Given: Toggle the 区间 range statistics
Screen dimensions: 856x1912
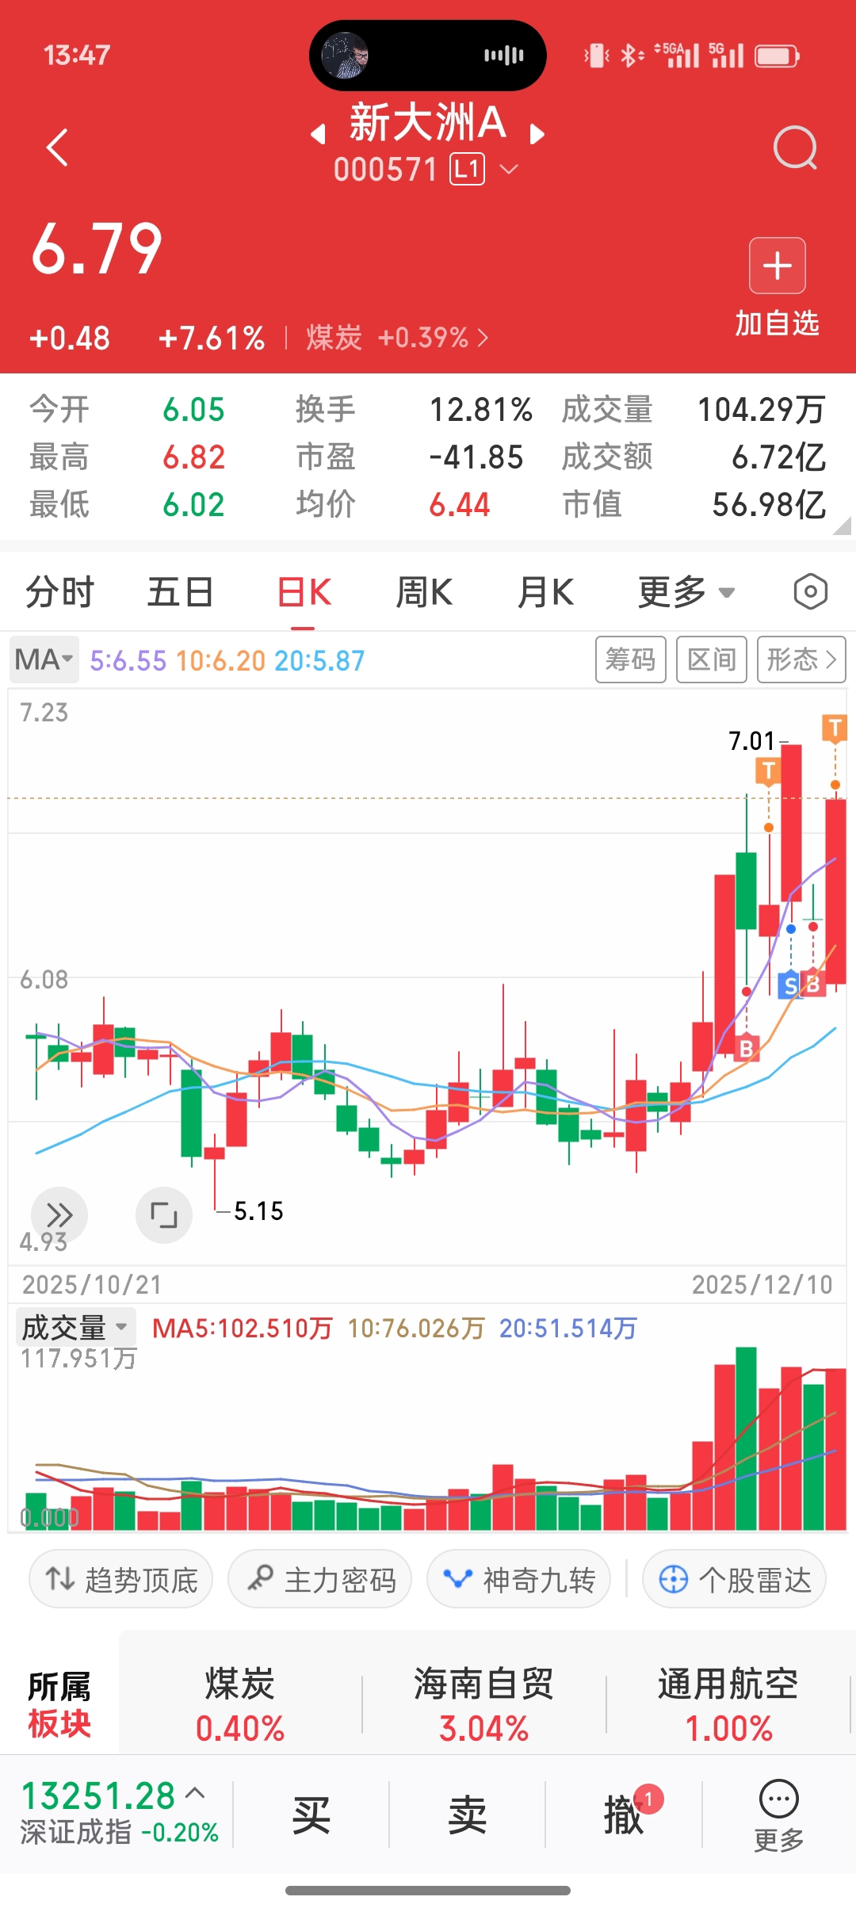Looking at the screenshot, I should pos(712,660).
